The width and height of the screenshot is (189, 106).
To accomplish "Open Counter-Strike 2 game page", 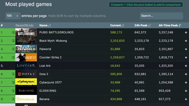I will [x=50, y=57].
